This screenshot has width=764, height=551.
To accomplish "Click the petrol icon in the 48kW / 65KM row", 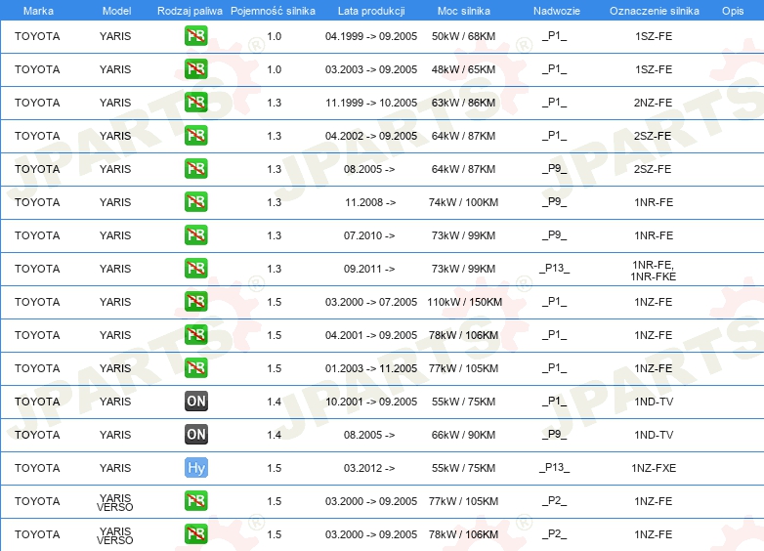I will tap(195, 69).
